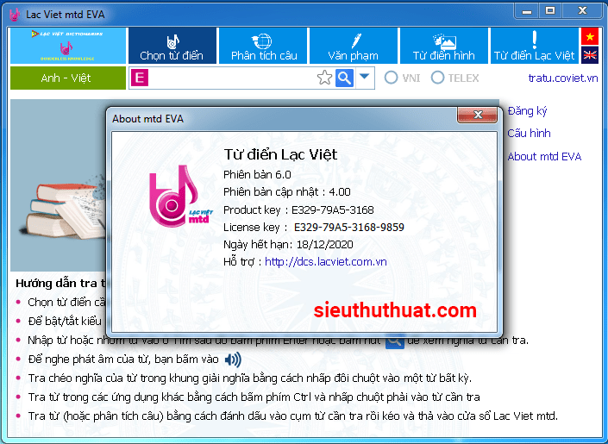Click About mtd EVA link
608x444 pixels.
544,157
